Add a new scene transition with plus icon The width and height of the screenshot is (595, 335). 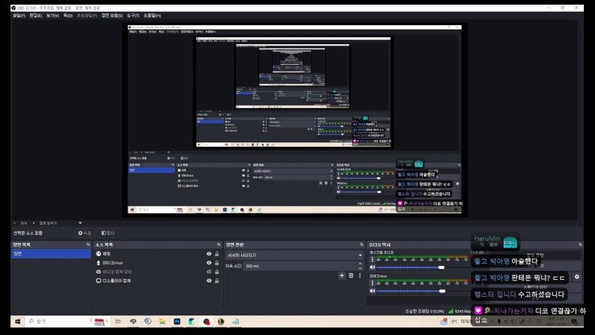pos(342,276)
